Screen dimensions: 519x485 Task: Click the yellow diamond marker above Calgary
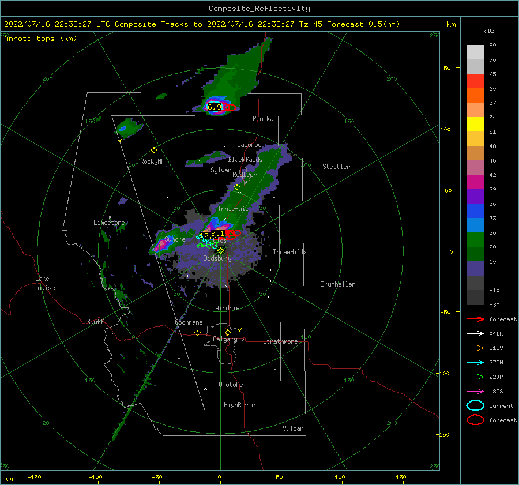pos(228,332)
